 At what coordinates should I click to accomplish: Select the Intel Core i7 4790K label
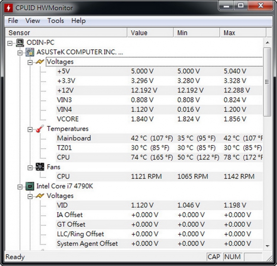[x=65, y=186]
